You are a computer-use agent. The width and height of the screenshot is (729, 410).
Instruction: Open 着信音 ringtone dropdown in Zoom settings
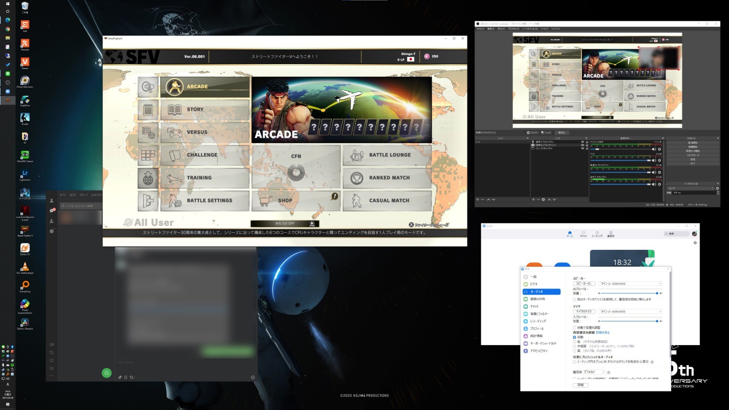[x=594, y=372]
